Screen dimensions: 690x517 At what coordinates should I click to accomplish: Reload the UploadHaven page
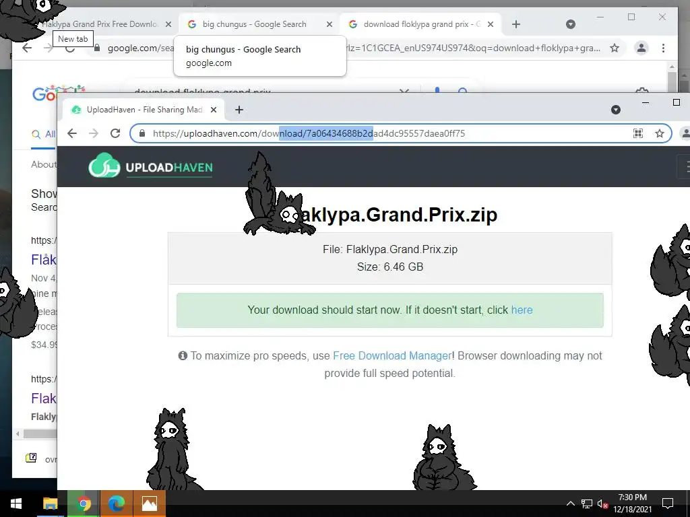pos(115,133)
